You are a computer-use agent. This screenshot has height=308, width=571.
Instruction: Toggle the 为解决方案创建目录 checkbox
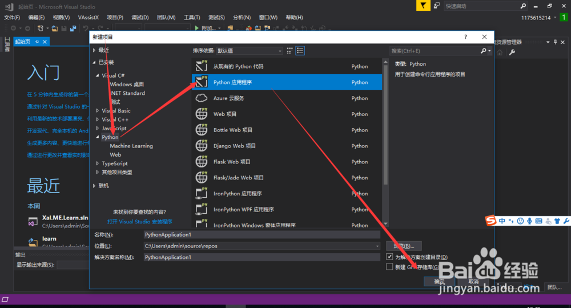tap(389, 257)
